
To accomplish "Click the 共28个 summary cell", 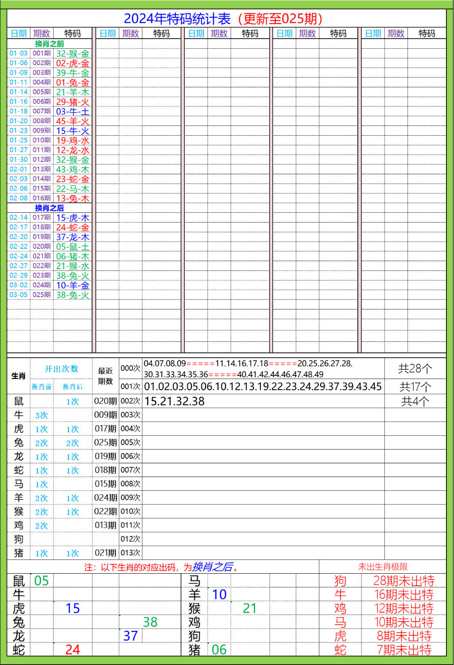I will (x=415, y=368).
